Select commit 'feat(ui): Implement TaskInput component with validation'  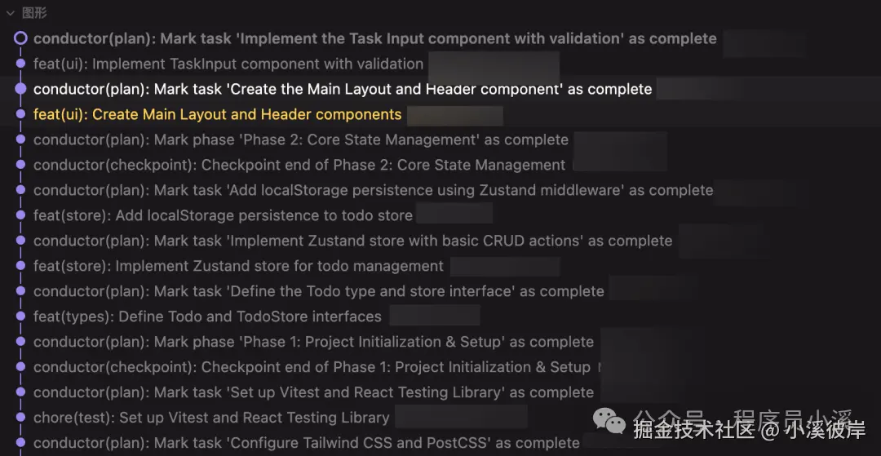(x=228, y=64)
